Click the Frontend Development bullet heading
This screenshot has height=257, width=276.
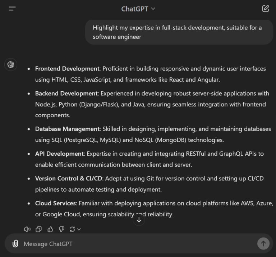coord(67,69)
